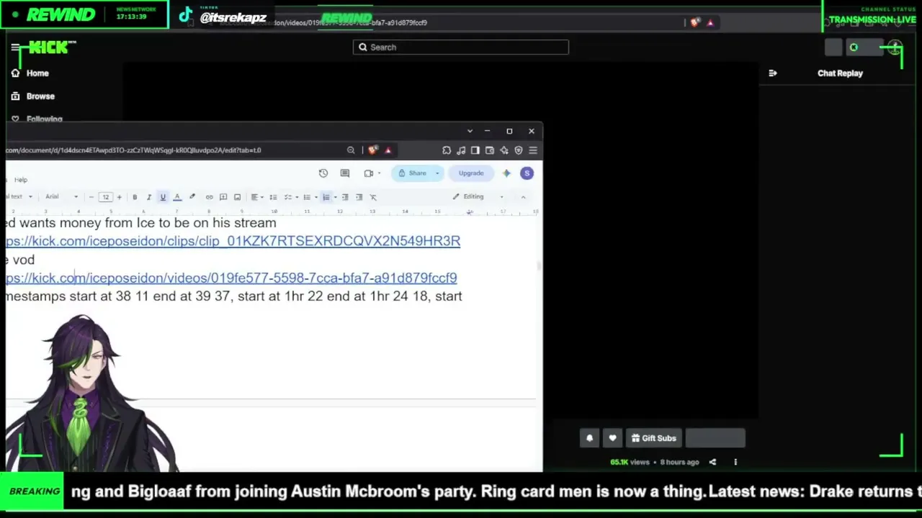
Task: Insert a link using the toolbar icon
Action: pos(210,197)
